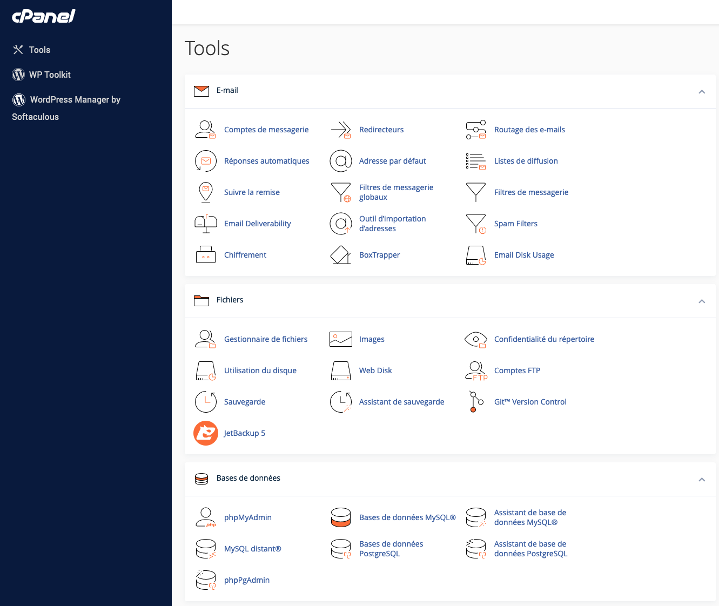Click the Git Version Control link
Screen dimensions: 719x606
(x=530, y=402)
